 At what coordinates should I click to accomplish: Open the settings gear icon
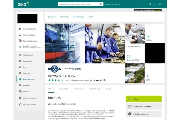(x=150, y=4)
